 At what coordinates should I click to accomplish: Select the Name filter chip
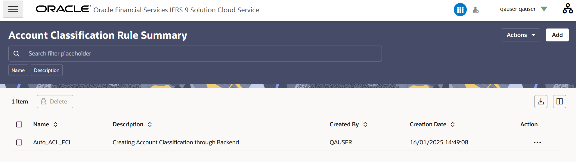(18, 70)
